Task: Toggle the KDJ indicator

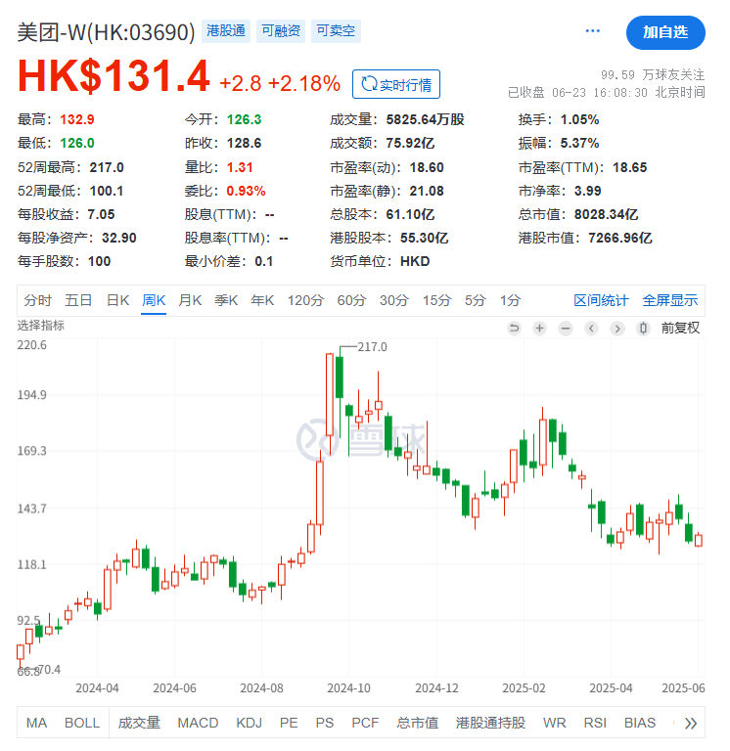Action: tap(250, 724)
